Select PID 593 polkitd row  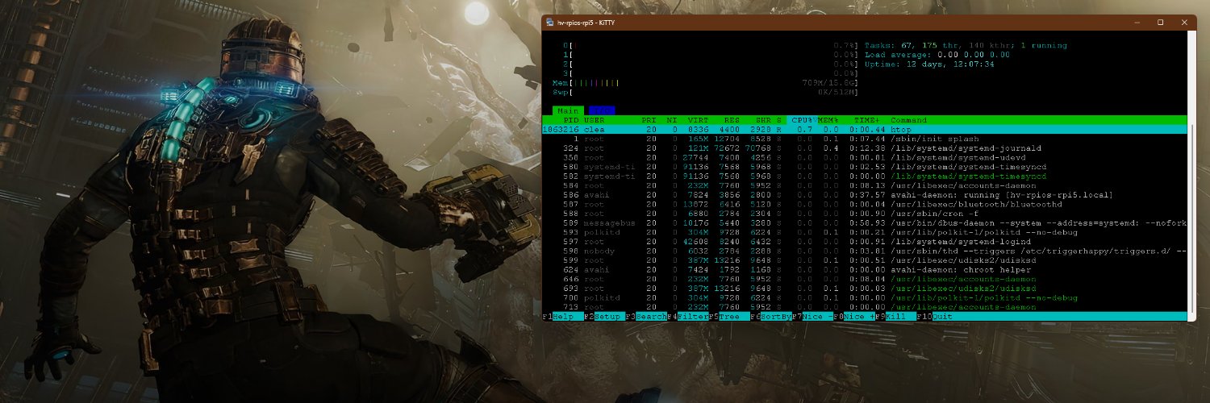point(864,232)
